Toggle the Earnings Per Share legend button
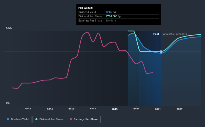 [84, 119]
